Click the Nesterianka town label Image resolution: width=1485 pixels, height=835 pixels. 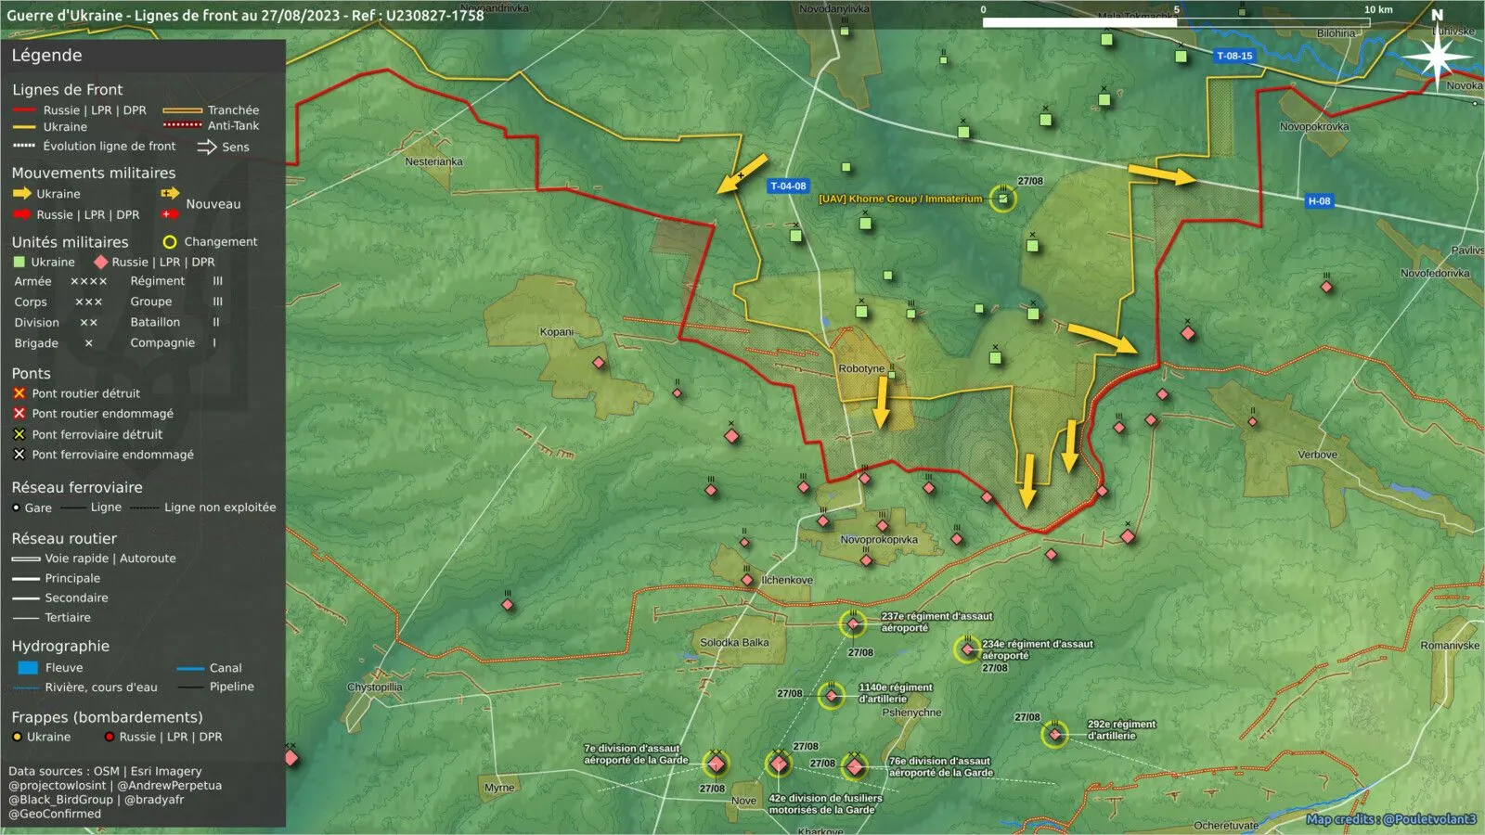433,161
